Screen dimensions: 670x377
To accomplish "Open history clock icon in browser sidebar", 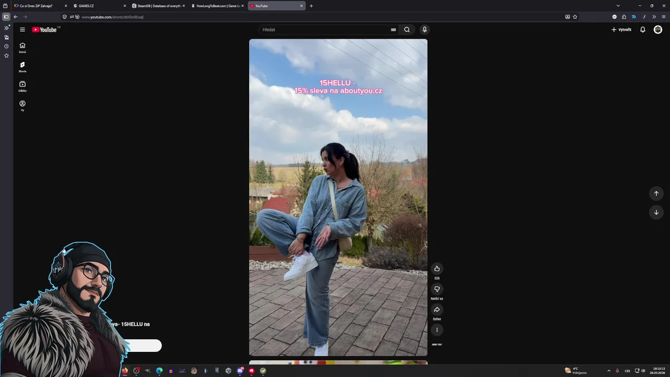I will [6, 46].
